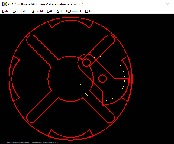Click the GEO7 application icon in title bar
The width and height of the screenshot is (174, 144).
[4, 4]
